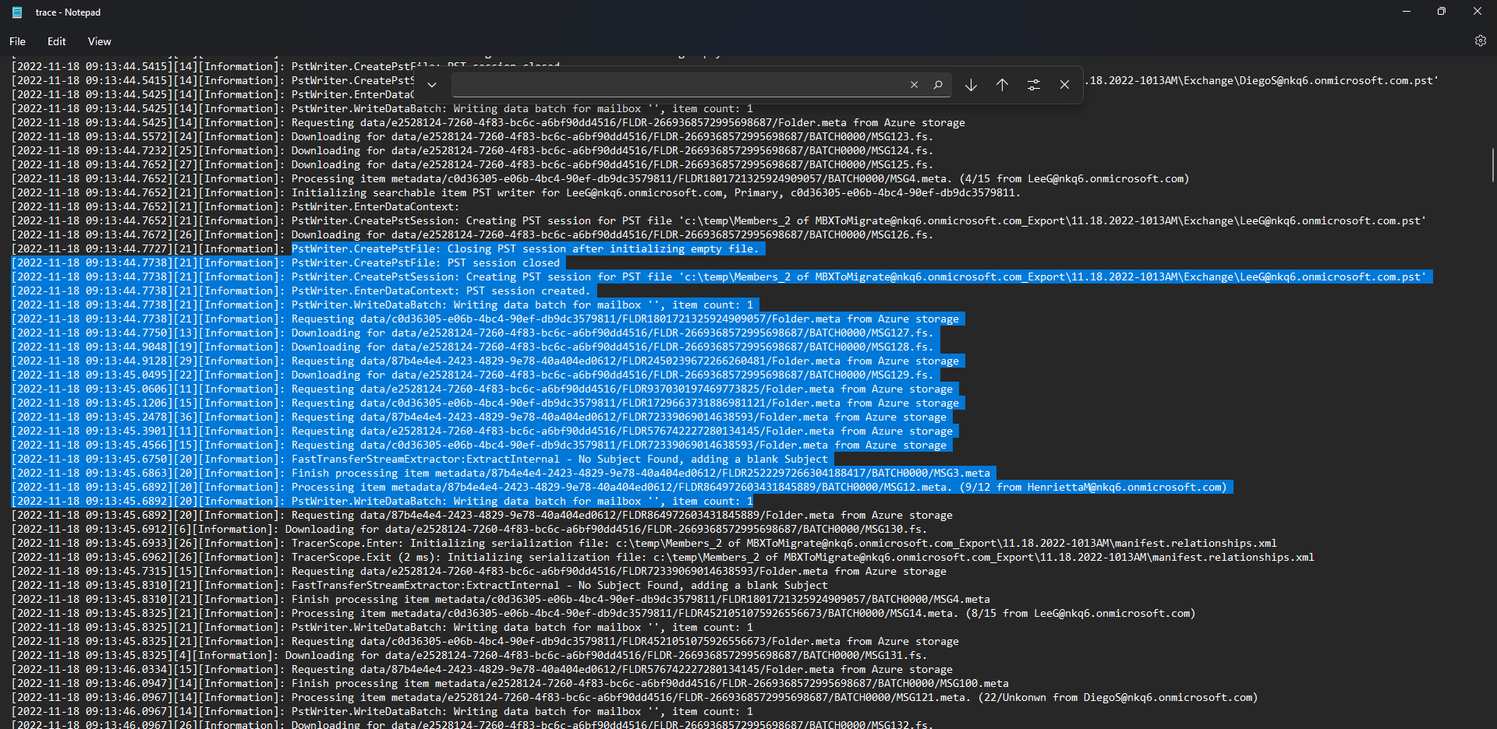Click line containing 'MSG128.fs.'
Image resolution: width=1497 pixels, height=729 pixels.
(x=472, y=347)
